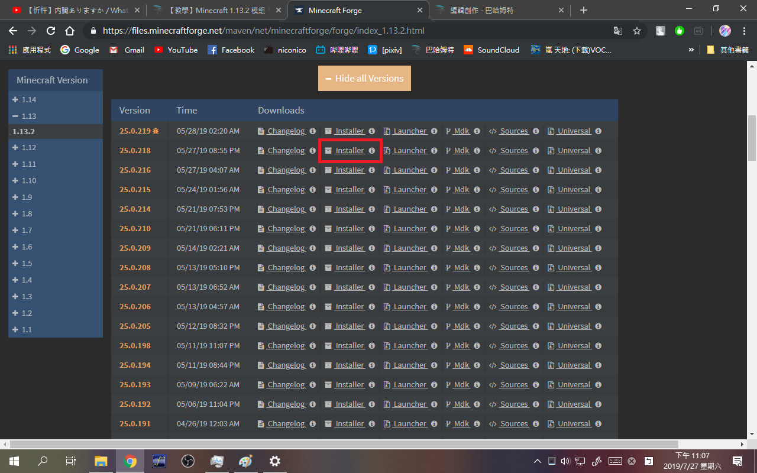This screenshot has height=473, width=757.
Task: Open the Windows Start menu
Action: [14, 461]
